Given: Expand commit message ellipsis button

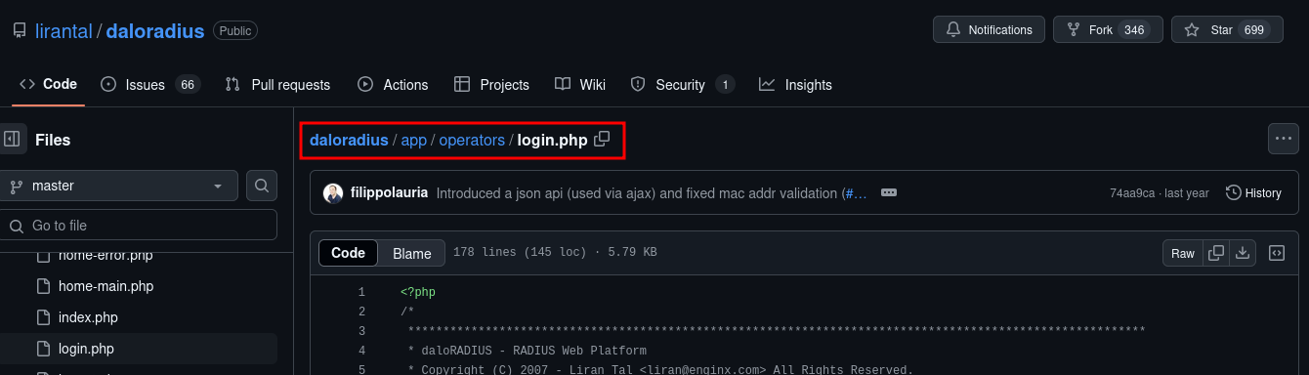Looking at the screenshot, I should point(888,193).
